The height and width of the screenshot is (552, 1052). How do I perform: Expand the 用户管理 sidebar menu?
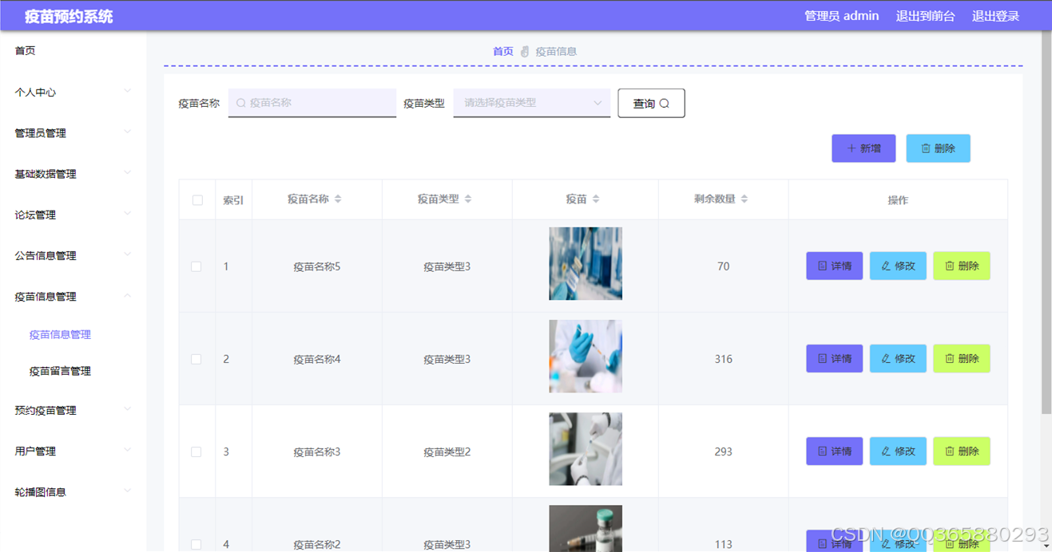point(73,451)
